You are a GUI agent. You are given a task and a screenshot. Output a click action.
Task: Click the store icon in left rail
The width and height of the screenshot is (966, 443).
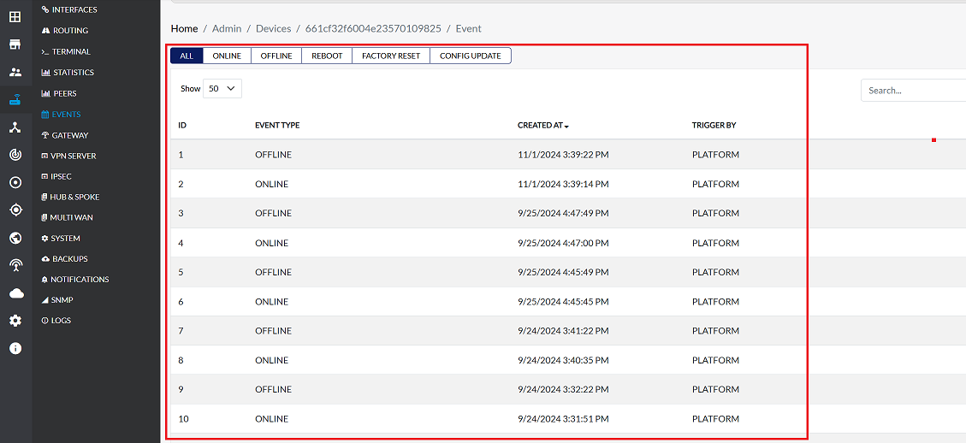click(15, 44)
